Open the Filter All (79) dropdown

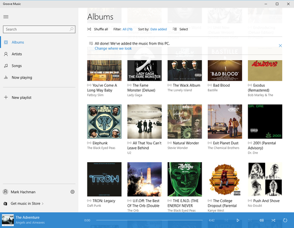click(x=127, y=29)
